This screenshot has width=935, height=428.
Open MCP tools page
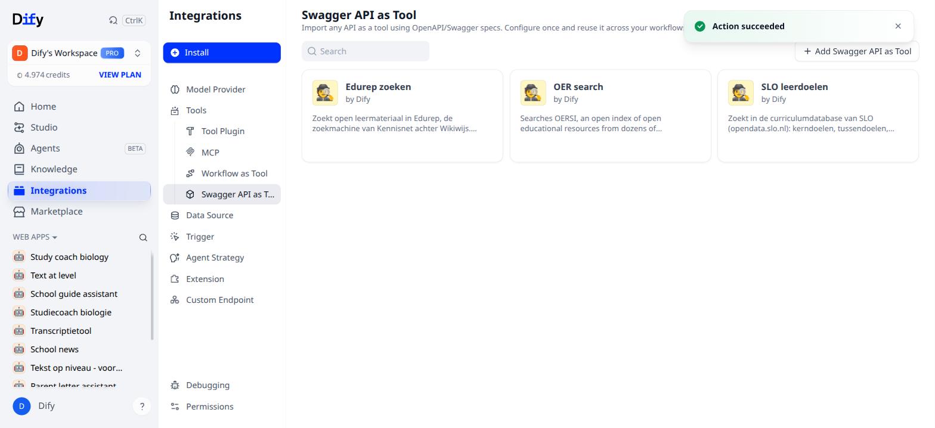tap(230, 153)
